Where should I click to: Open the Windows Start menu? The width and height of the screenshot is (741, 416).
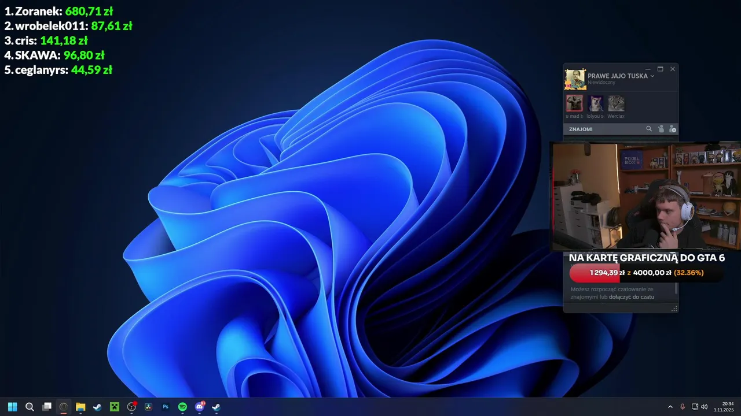(12, 407)
